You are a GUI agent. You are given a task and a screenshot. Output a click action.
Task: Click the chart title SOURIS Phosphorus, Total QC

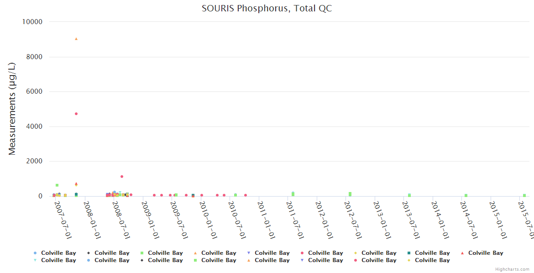coord(267,9)
